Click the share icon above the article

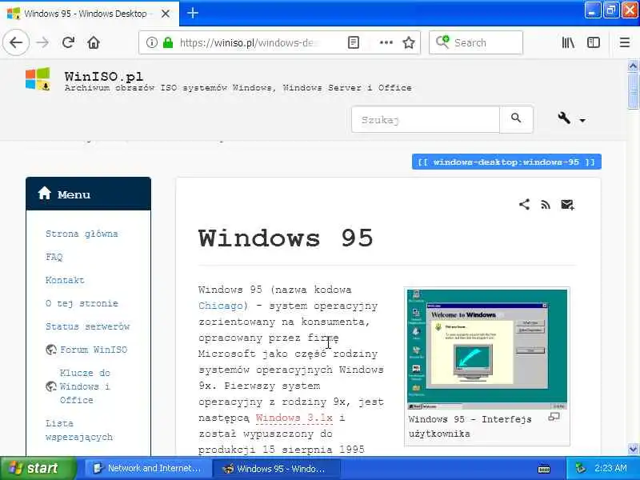524,204
